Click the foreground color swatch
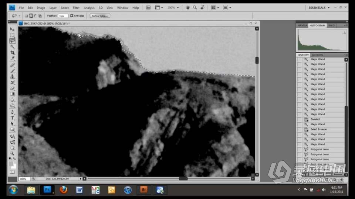The image size is (355, 199). (x=11, y=163)
